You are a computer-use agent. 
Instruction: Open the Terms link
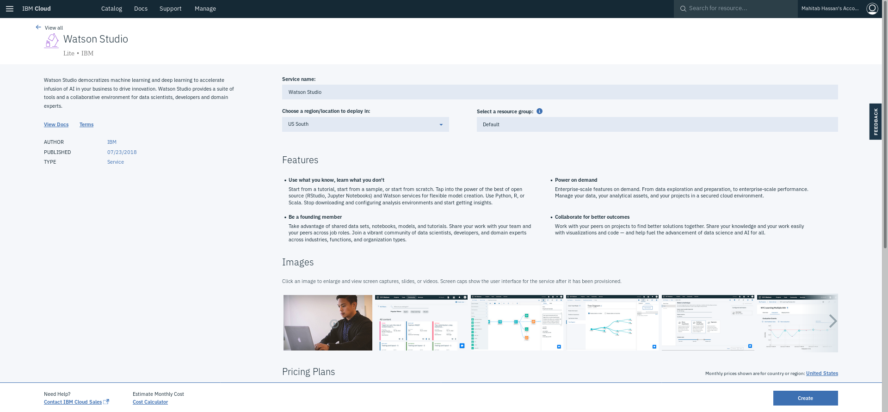(86, 124)
